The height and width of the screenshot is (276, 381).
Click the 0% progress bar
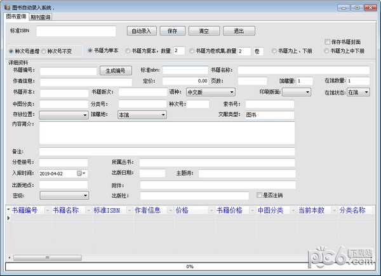190,266
